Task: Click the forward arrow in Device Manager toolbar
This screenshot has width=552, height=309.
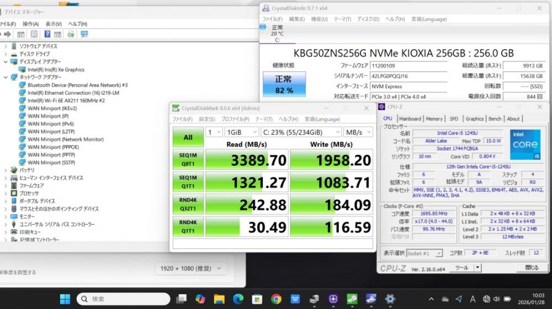Action: pyautogui.click(x=7, y=34)
